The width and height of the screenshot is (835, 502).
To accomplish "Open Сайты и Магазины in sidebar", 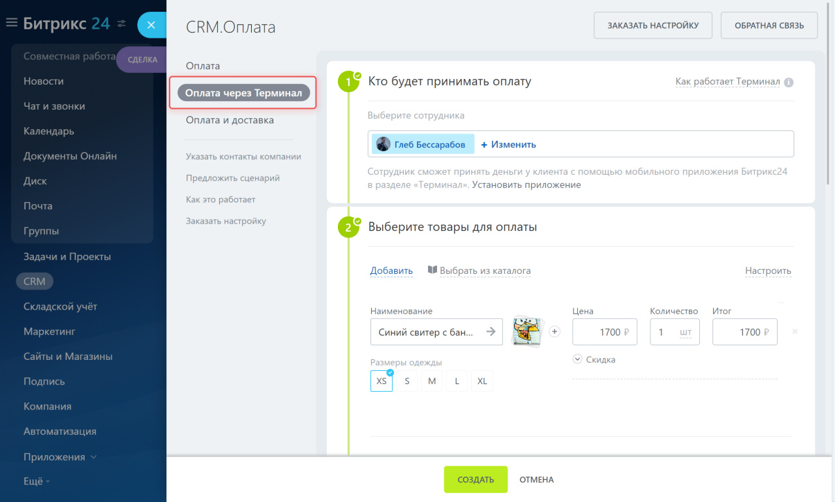I will [68, 357].
